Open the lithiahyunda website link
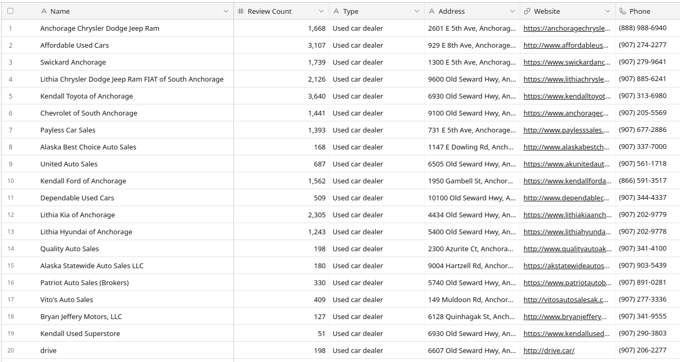680x362 pixels. coord(567,232)
